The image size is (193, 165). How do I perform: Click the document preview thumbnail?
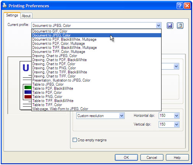[26, 85]
